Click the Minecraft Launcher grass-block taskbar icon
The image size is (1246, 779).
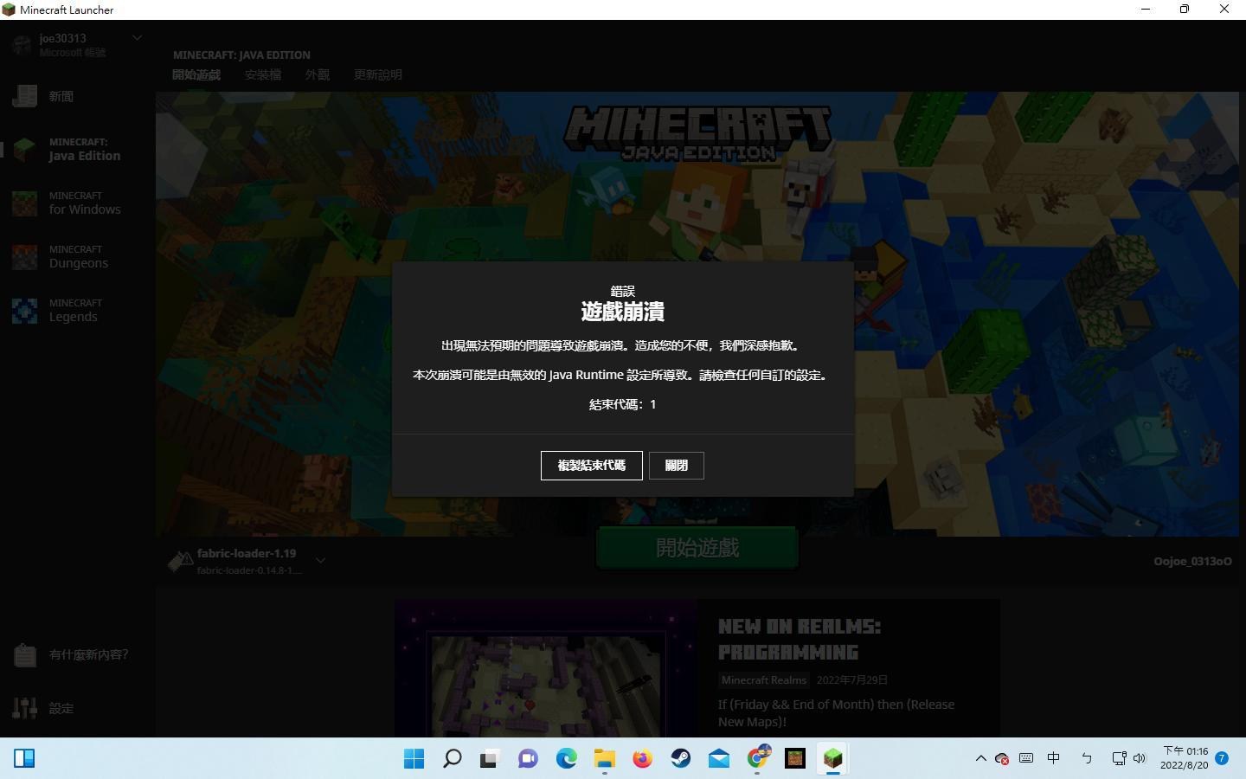(832, 759)
